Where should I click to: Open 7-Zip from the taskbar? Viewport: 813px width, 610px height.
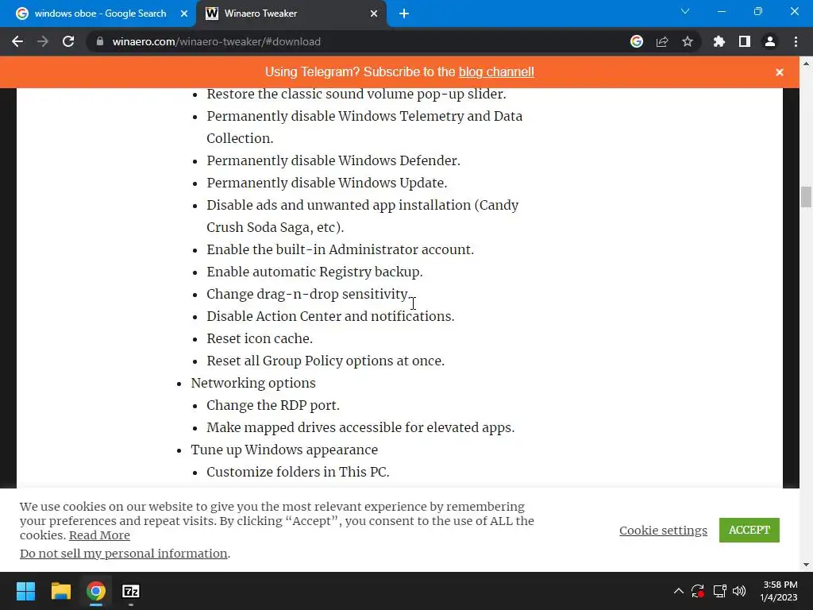(x=131, y=591)
